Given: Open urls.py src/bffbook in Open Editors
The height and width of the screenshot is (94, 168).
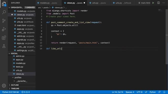Looking at the screenshot, I should point(22,22).
